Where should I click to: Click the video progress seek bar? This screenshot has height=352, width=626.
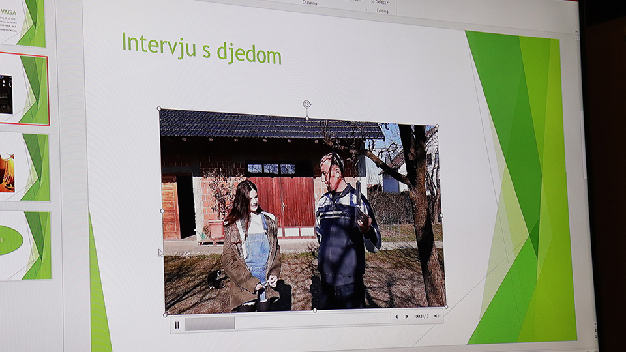coord(288,321)
